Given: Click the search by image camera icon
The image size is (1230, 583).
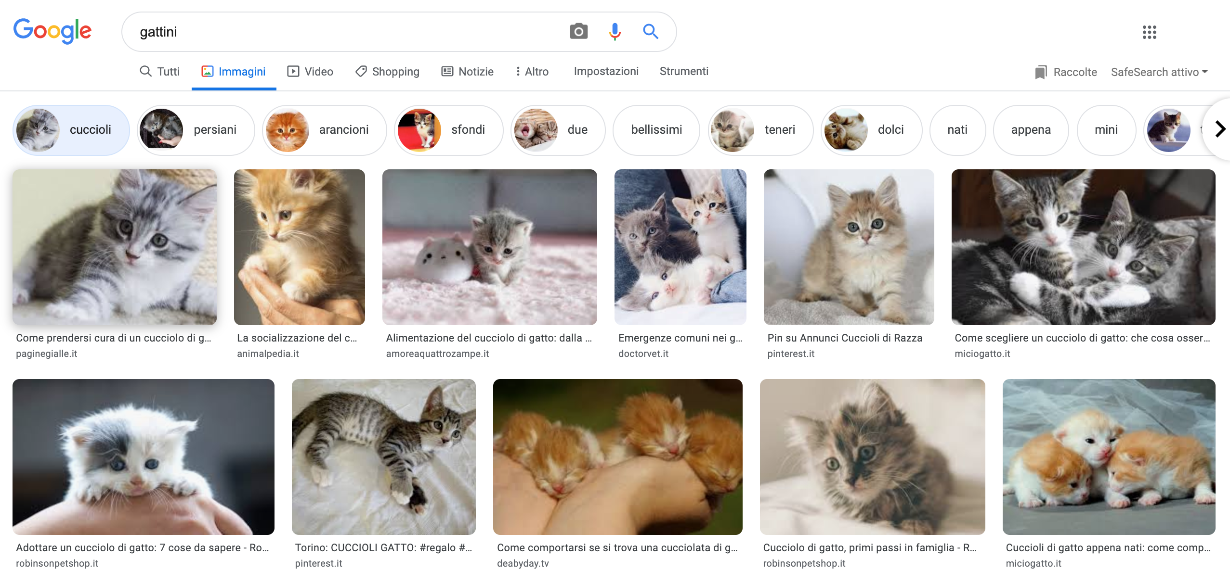Looking at the screenshot, I should [x=578, y=32].
